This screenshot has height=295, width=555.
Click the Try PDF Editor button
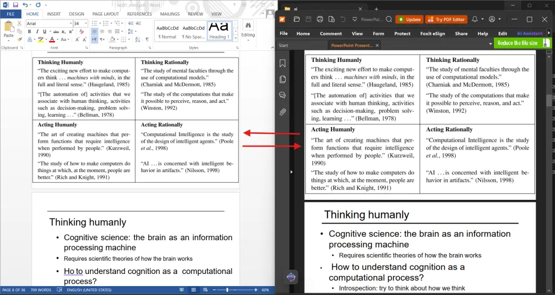pyautogui.click(x=446, y=19)
